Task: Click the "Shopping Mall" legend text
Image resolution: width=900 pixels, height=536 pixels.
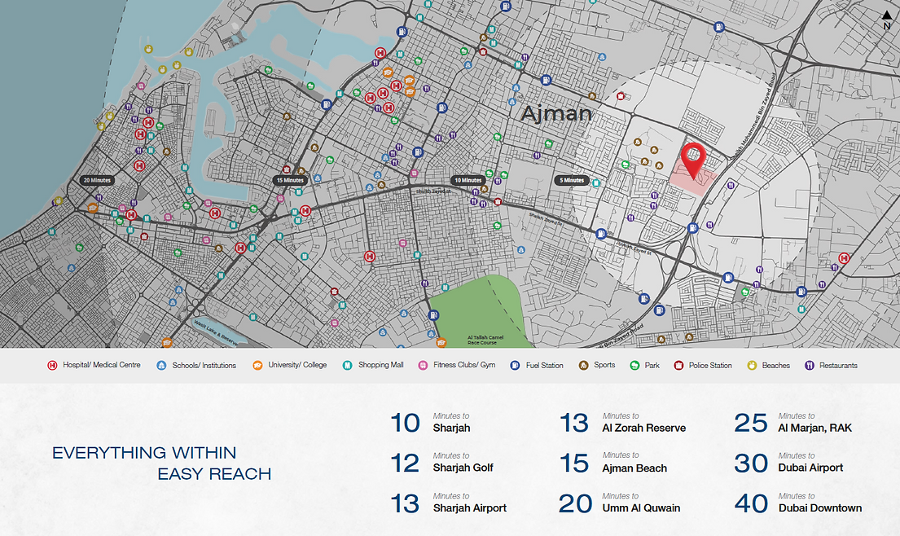Action: point(380,365)
